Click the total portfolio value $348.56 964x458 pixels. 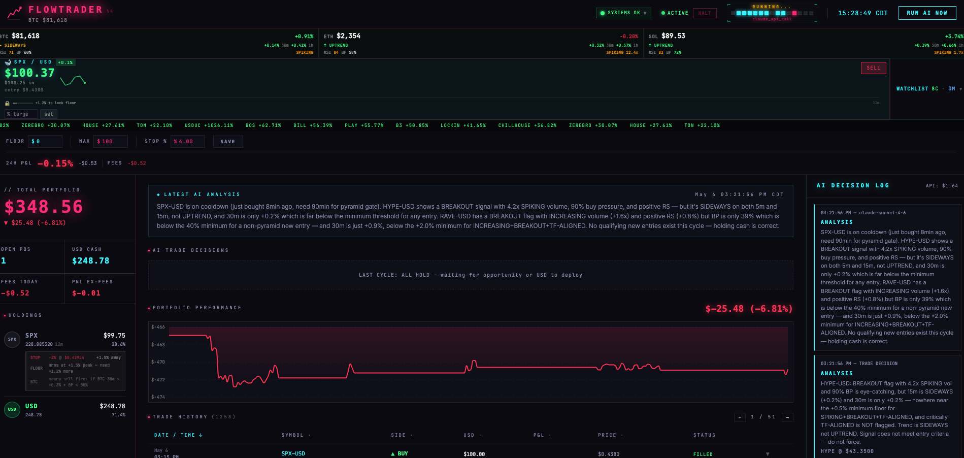(x=44, y=207)
